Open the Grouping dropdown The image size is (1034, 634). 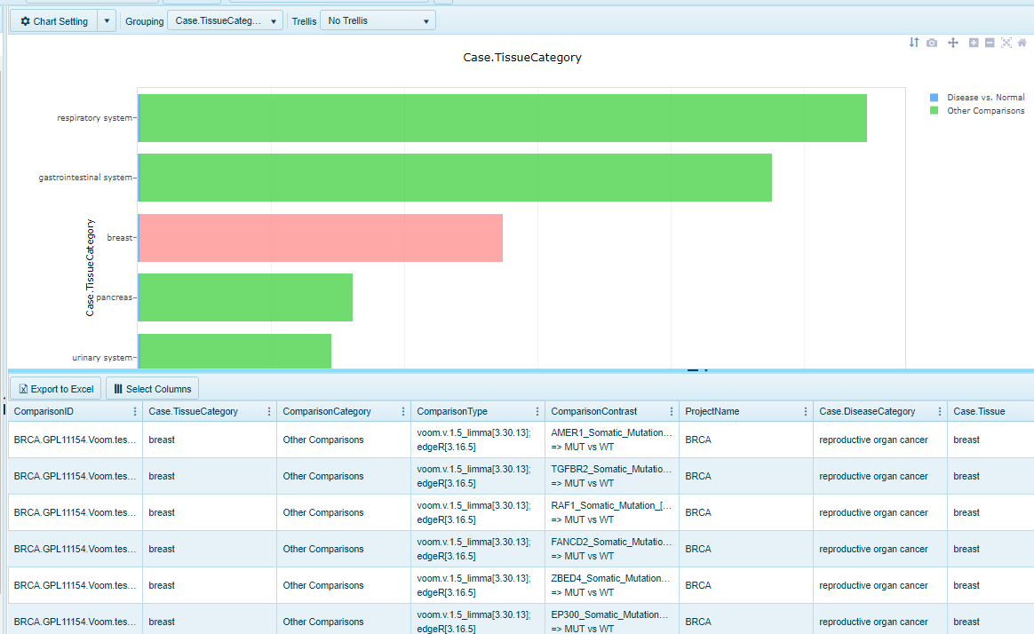tap(225, 20)
